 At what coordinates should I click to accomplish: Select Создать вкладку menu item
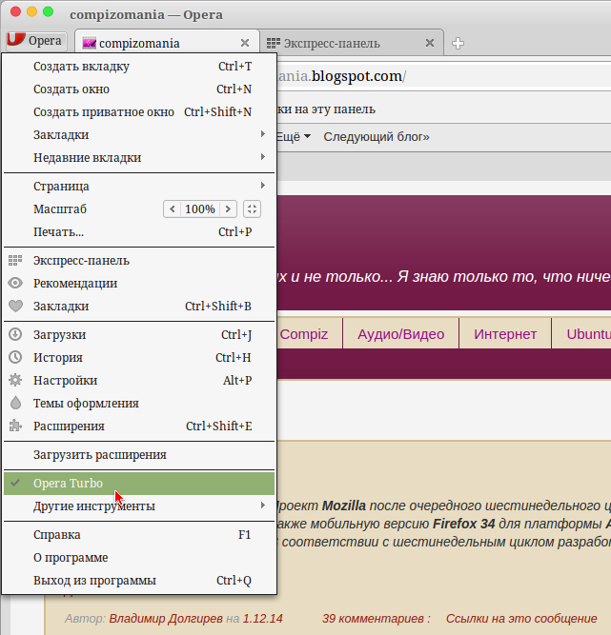[139, 66]
